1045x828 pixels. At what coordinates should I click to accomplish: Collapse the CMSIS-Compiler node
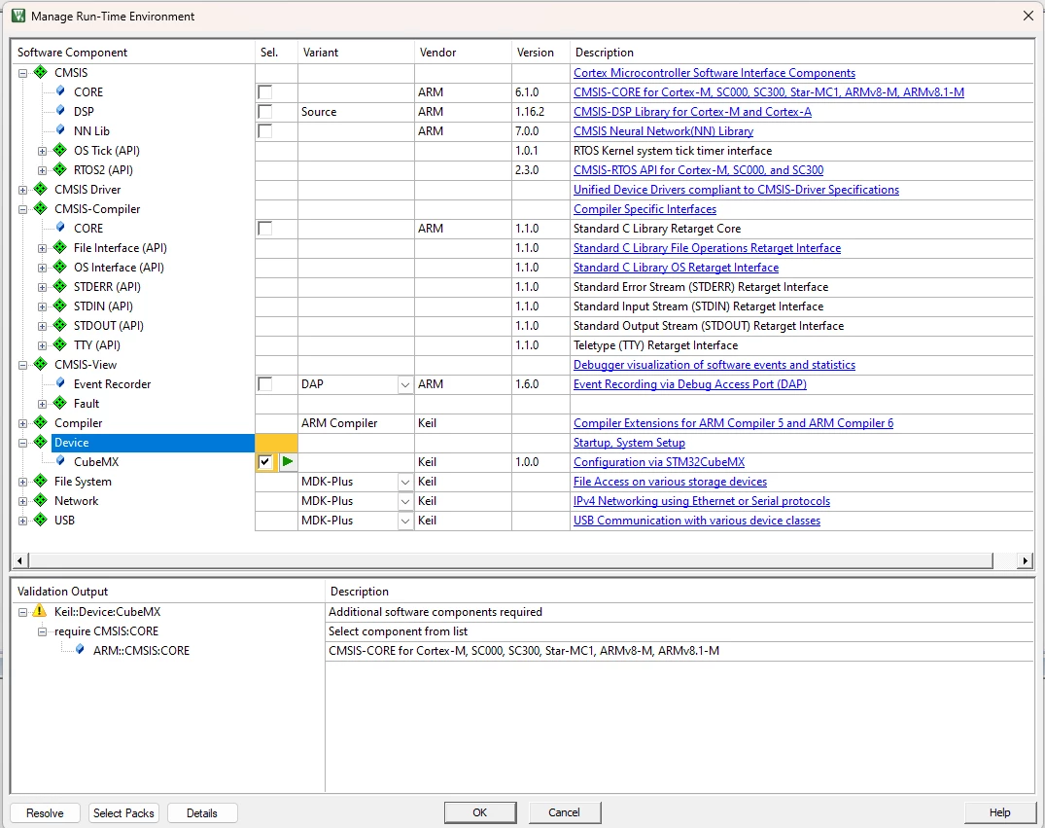pyautogui.click(x=22, y=209)
